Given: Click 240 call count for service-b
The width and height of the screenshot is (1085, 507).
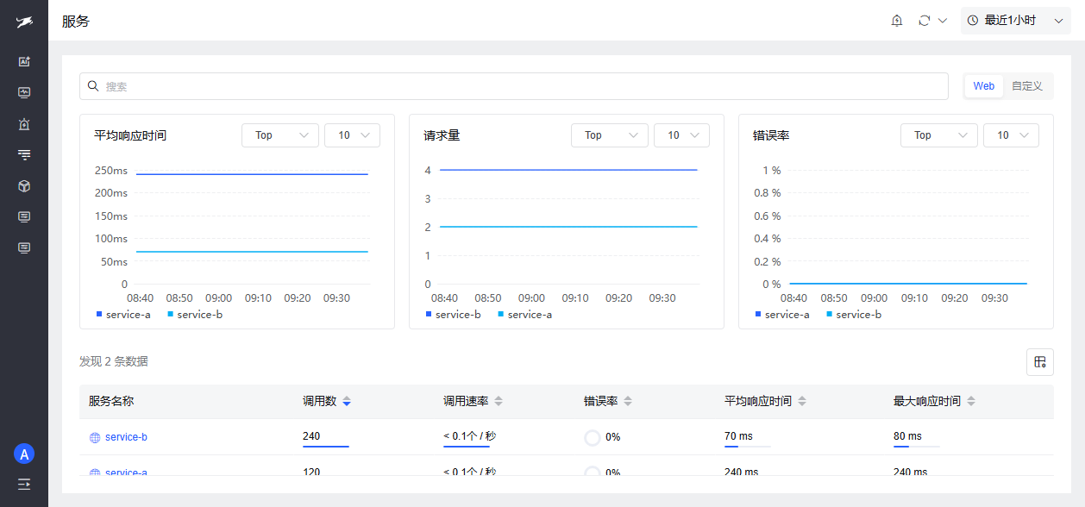Looking at the screenshot, I should click(311, 436).
